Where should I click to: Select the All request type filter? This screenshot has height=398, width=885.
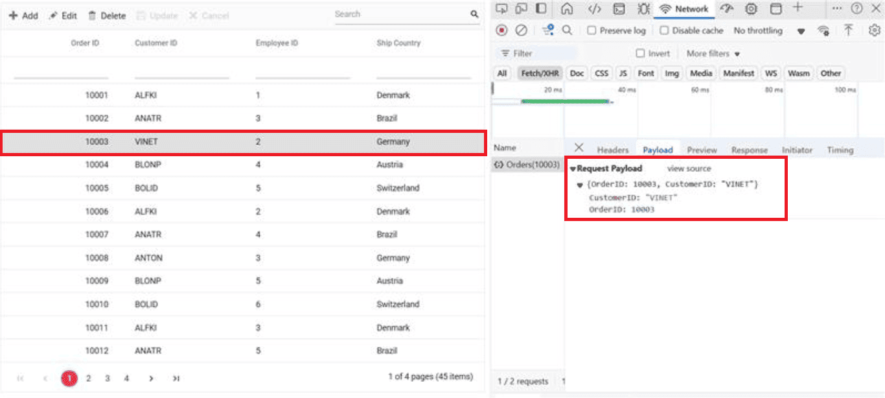tap(502, 73)
